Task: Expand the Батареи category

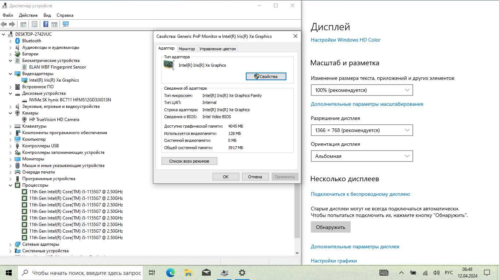Action: point(11,54)
